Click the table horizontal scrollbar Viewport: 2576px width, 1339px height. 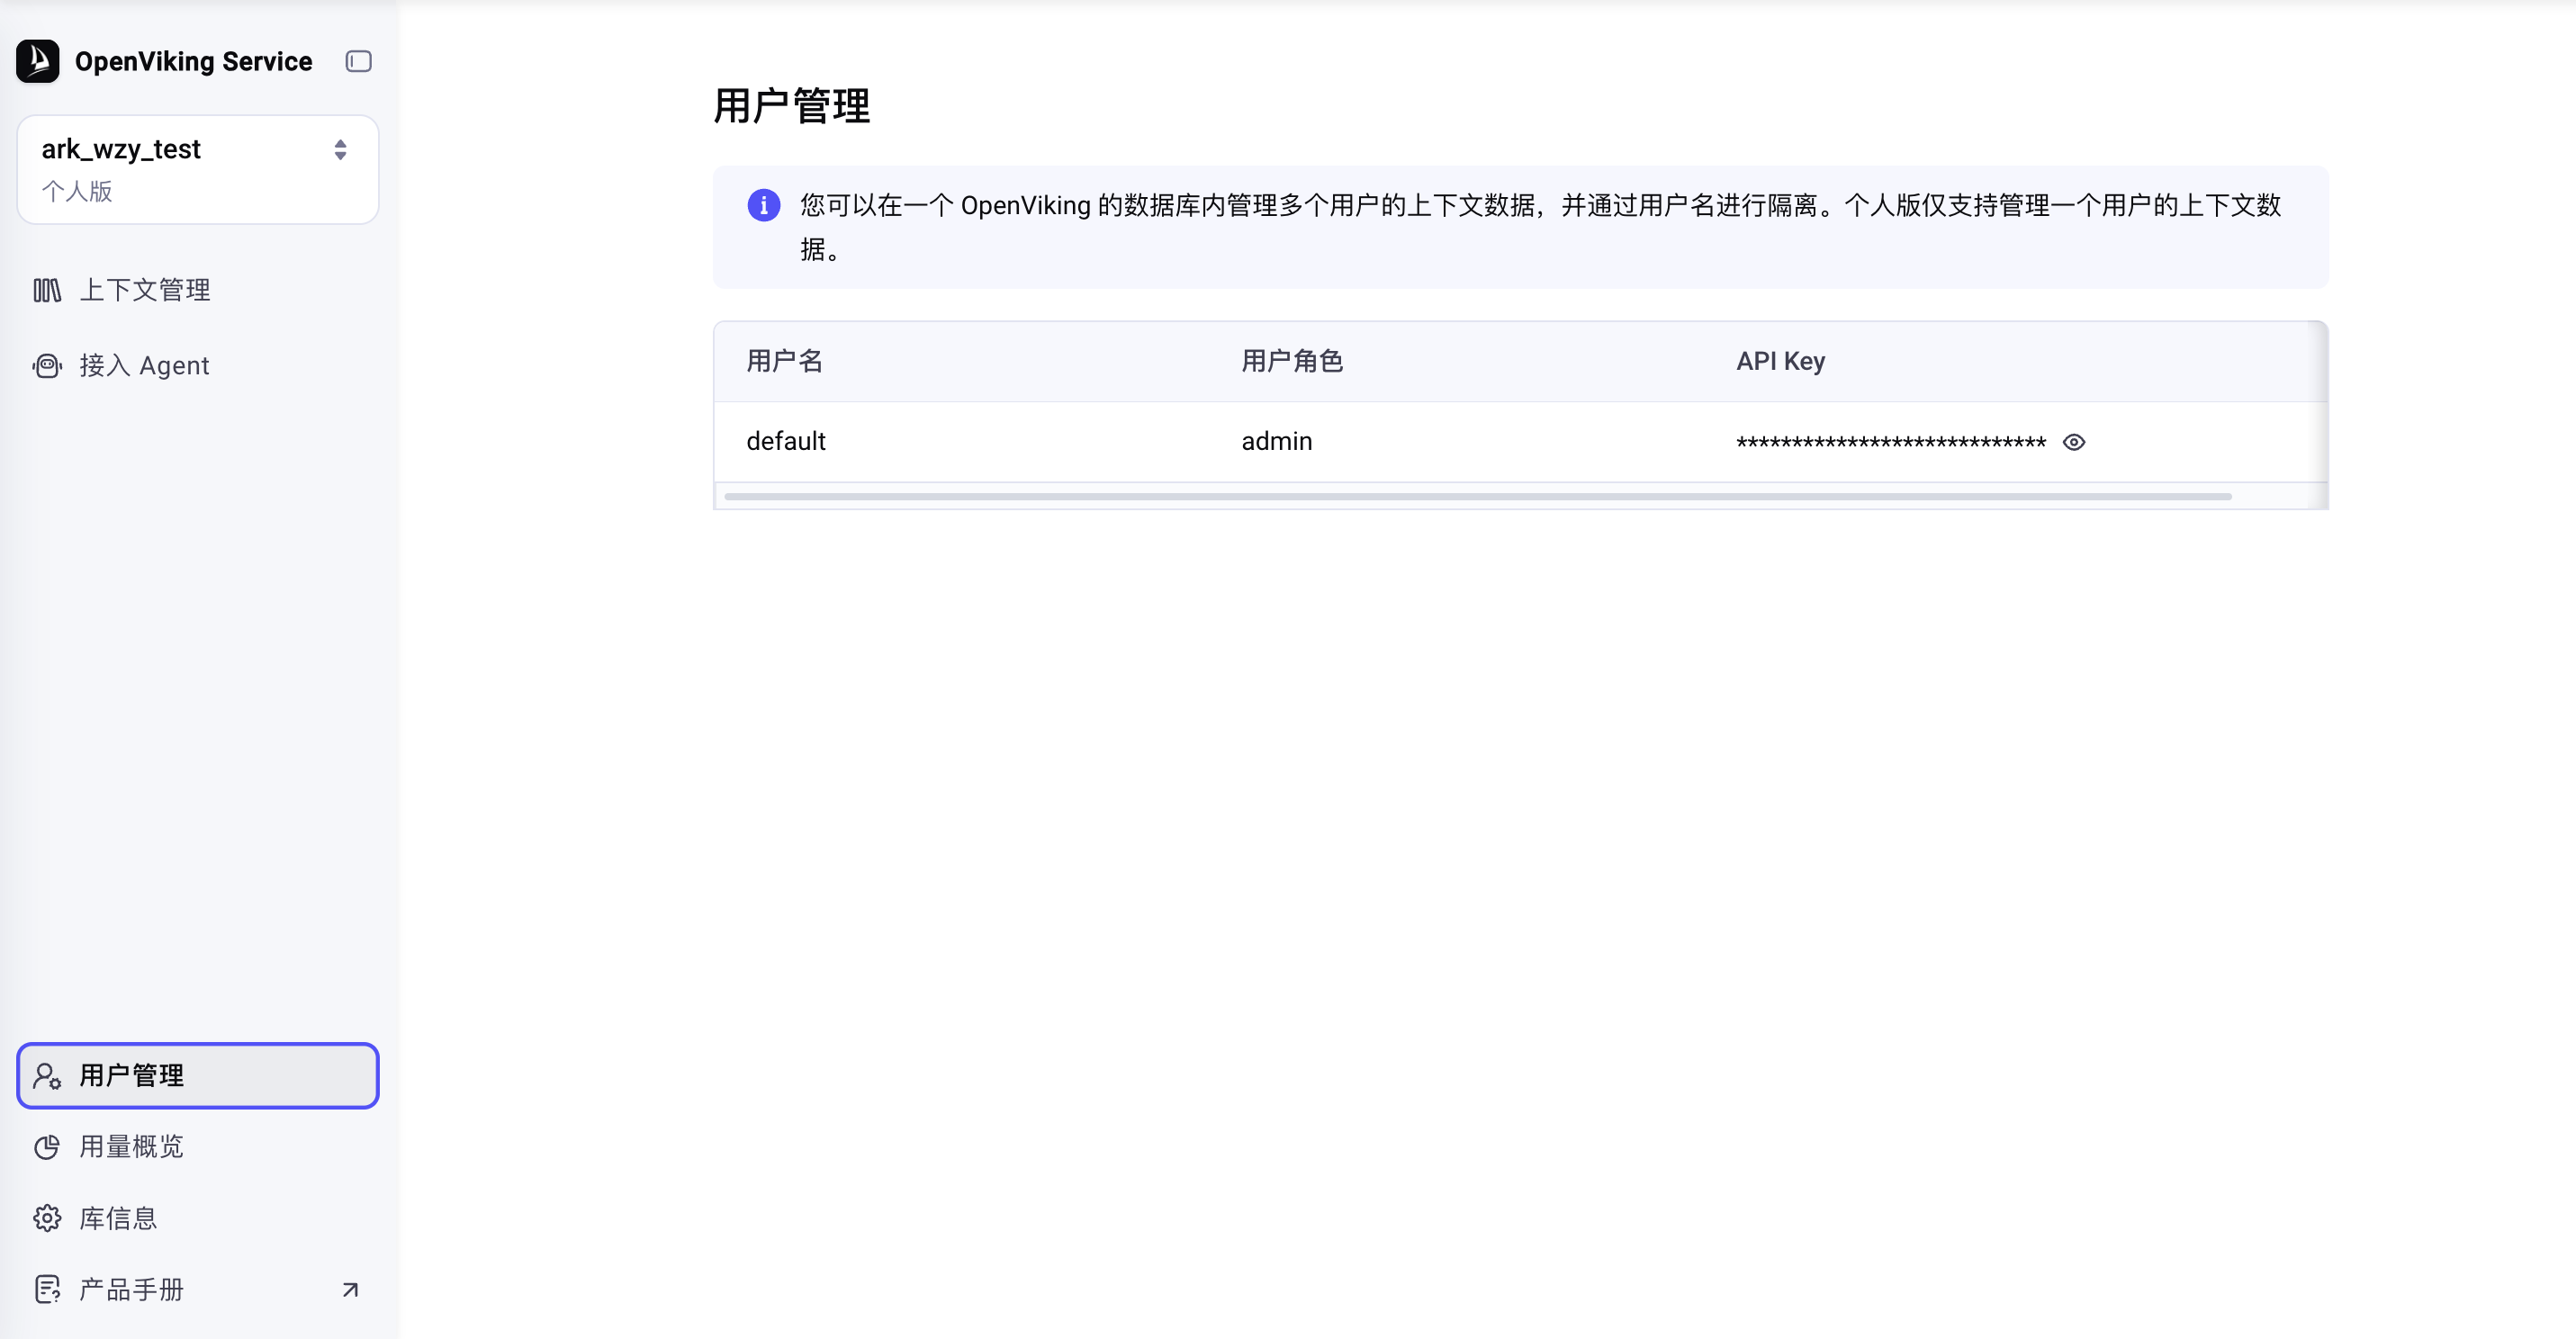[1478, 496]
